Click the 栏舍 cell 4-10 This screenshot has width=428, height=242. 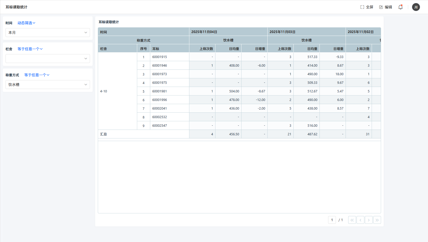[104, 91]
